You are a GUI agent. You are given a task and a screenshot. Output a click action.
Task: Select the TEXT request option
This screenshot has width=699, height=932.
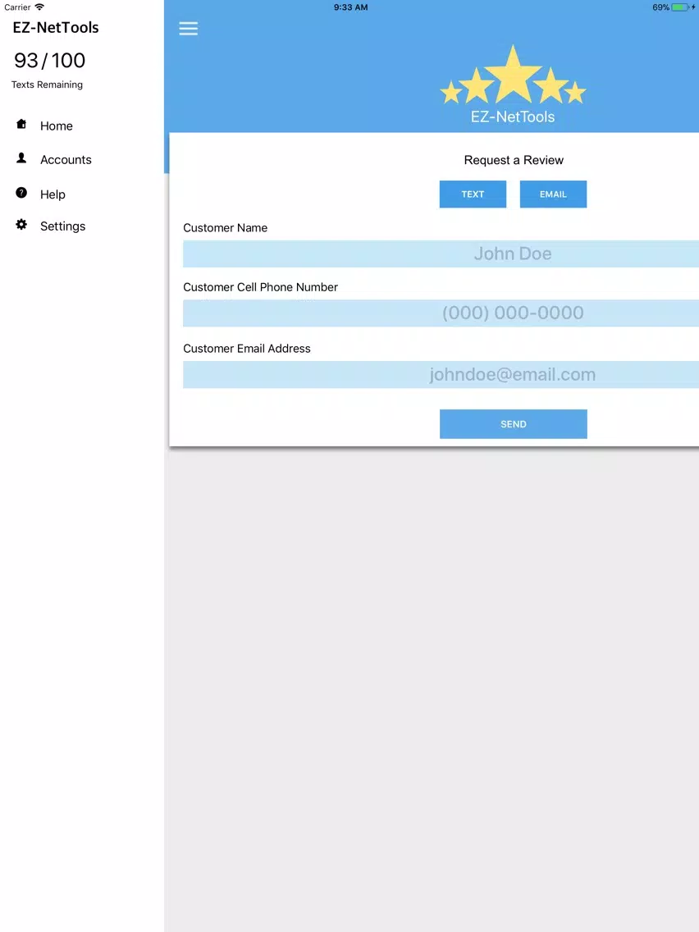[x=473, y=194]
